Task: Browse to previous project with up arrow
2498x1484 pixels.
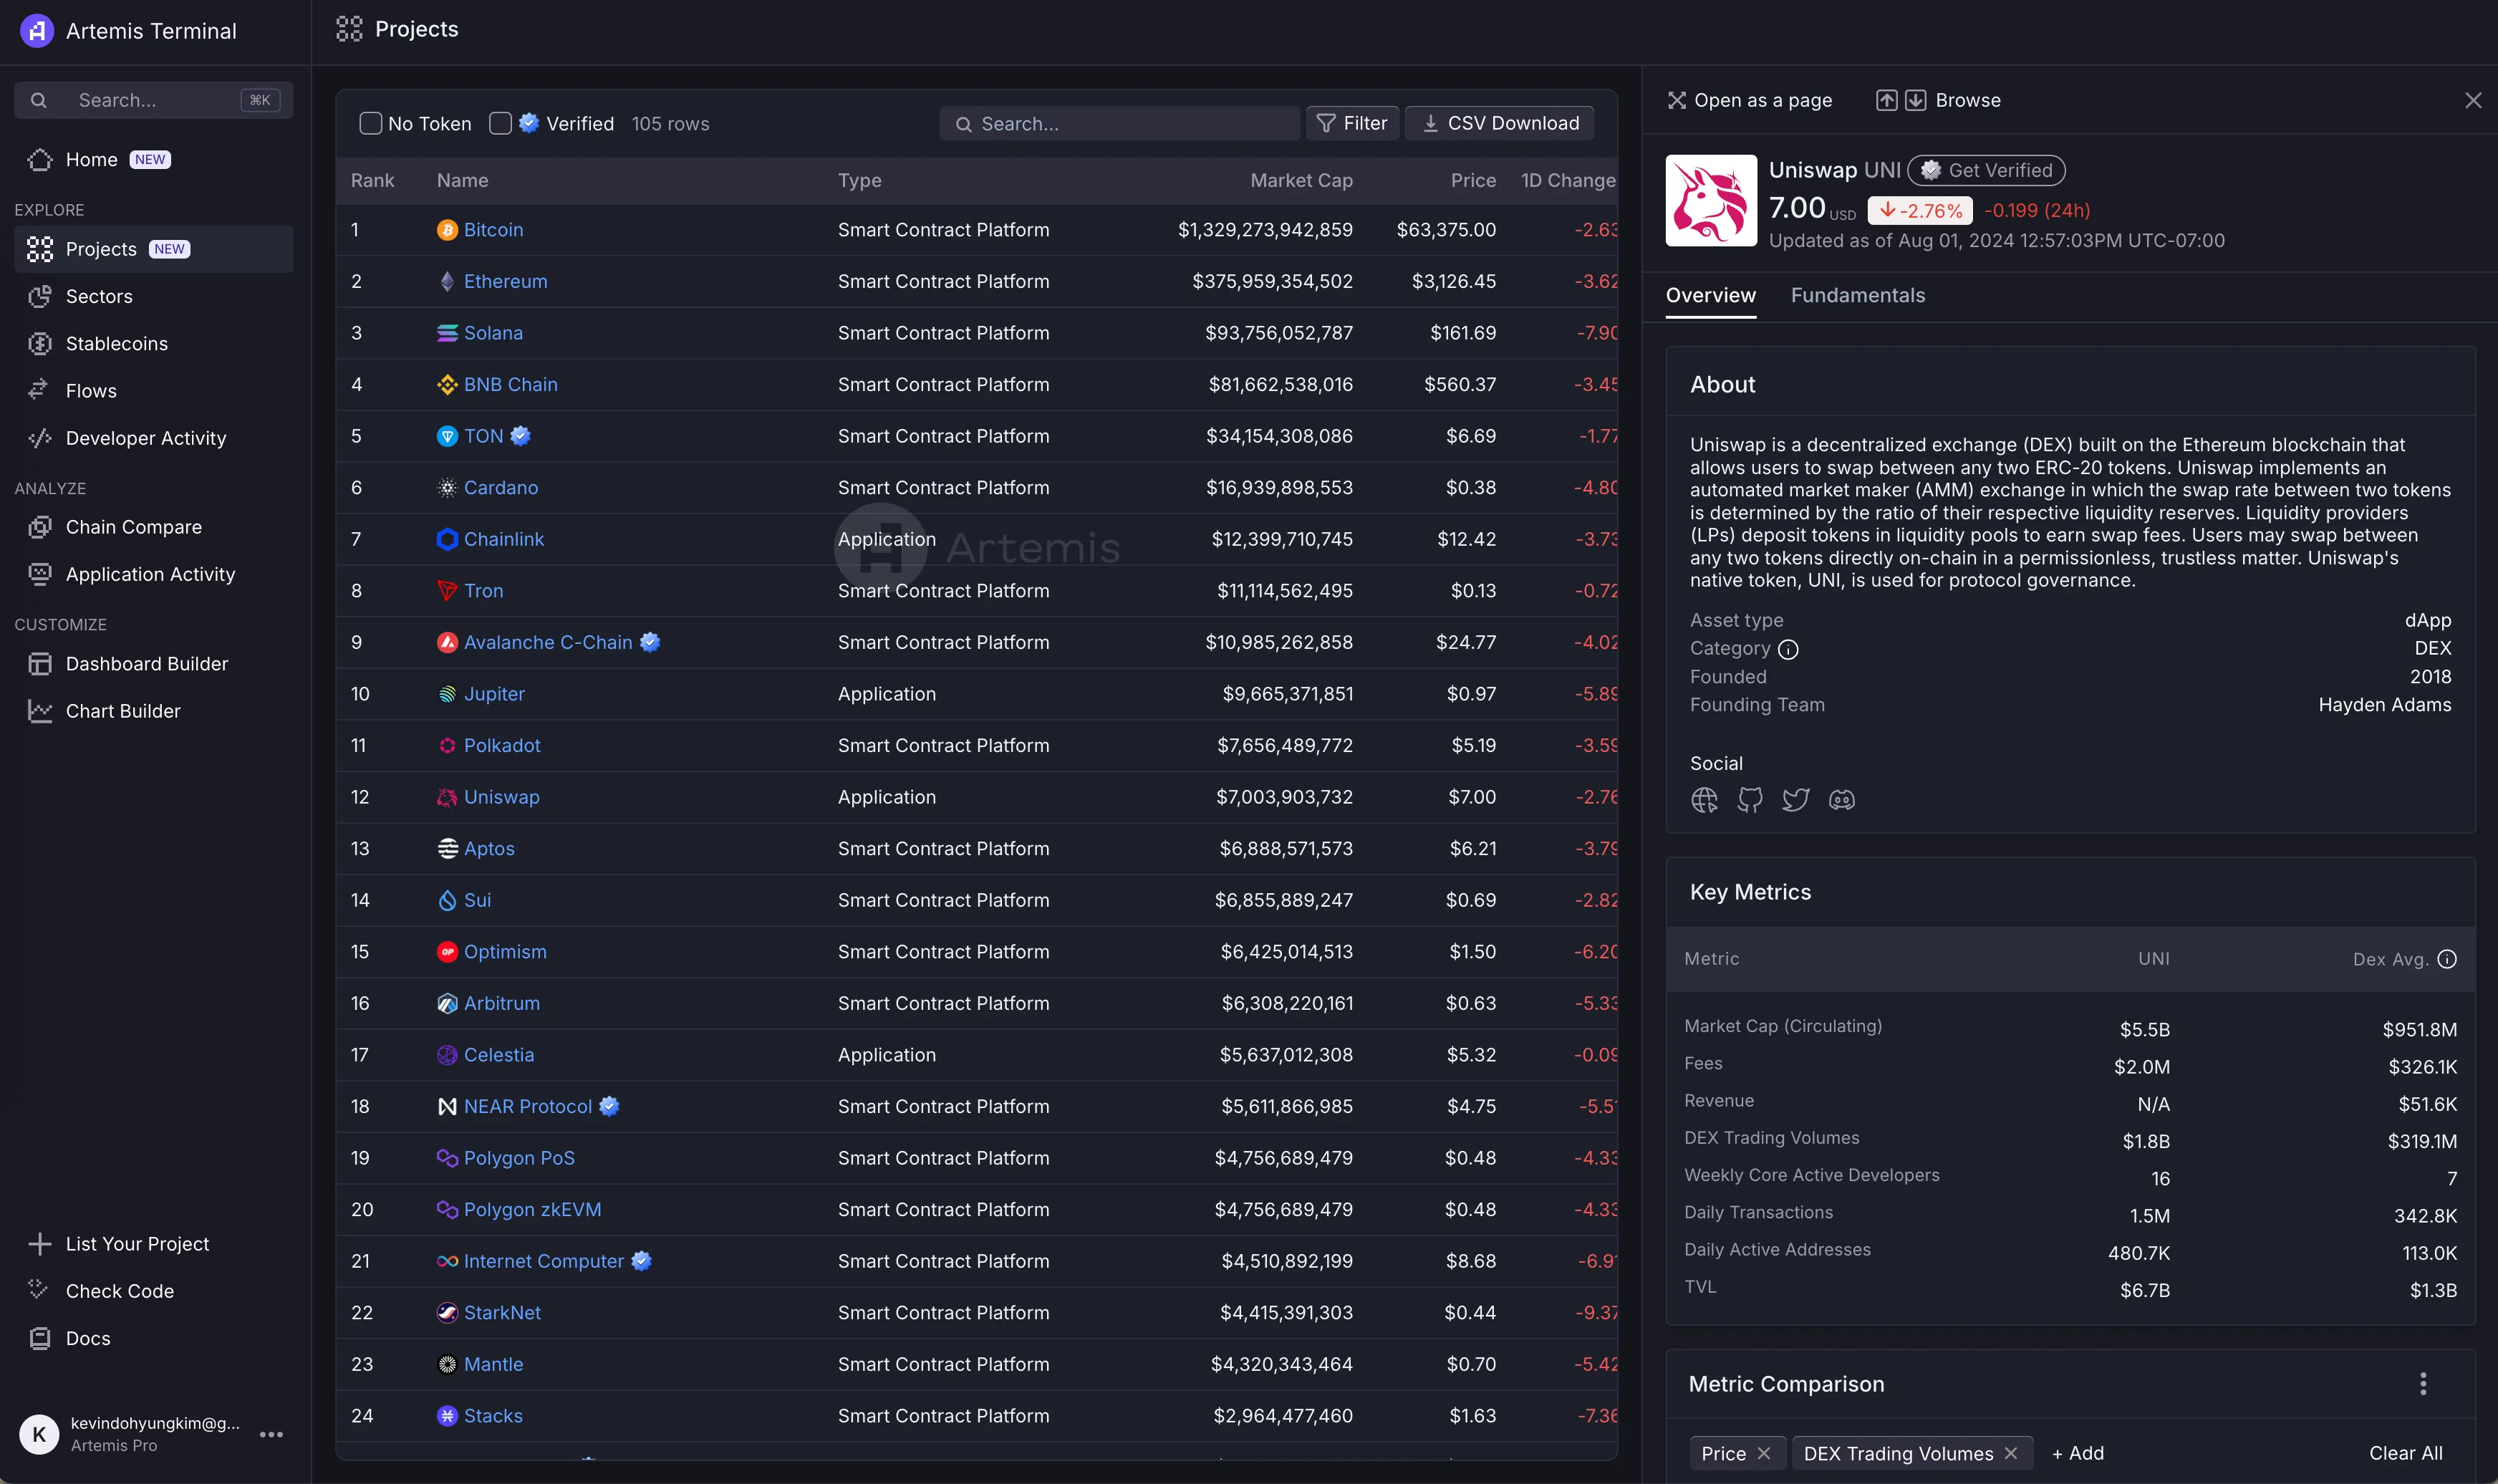Action: click(1886, 100)
